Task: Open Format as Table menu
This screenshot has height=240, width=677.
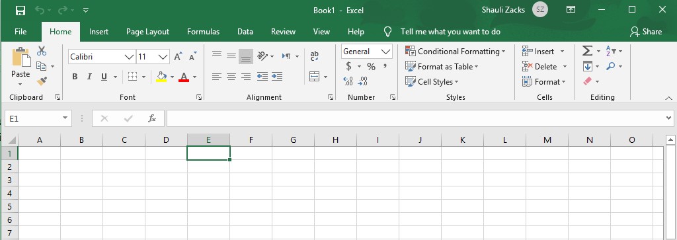Action: click(x=442, y=67)
